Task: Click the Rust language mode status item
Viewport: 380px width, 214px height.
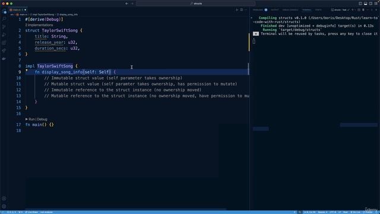Action: click(x=346, y=212)
